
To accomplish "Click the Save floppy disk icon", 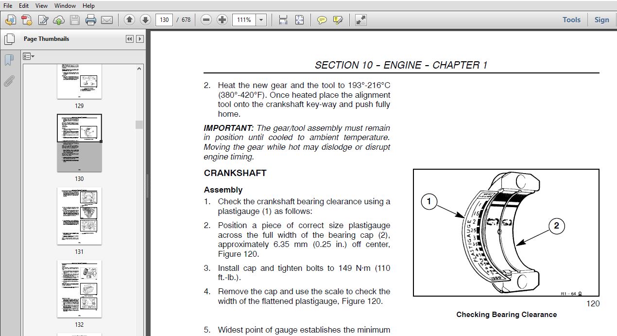I will tap(74, 20).
